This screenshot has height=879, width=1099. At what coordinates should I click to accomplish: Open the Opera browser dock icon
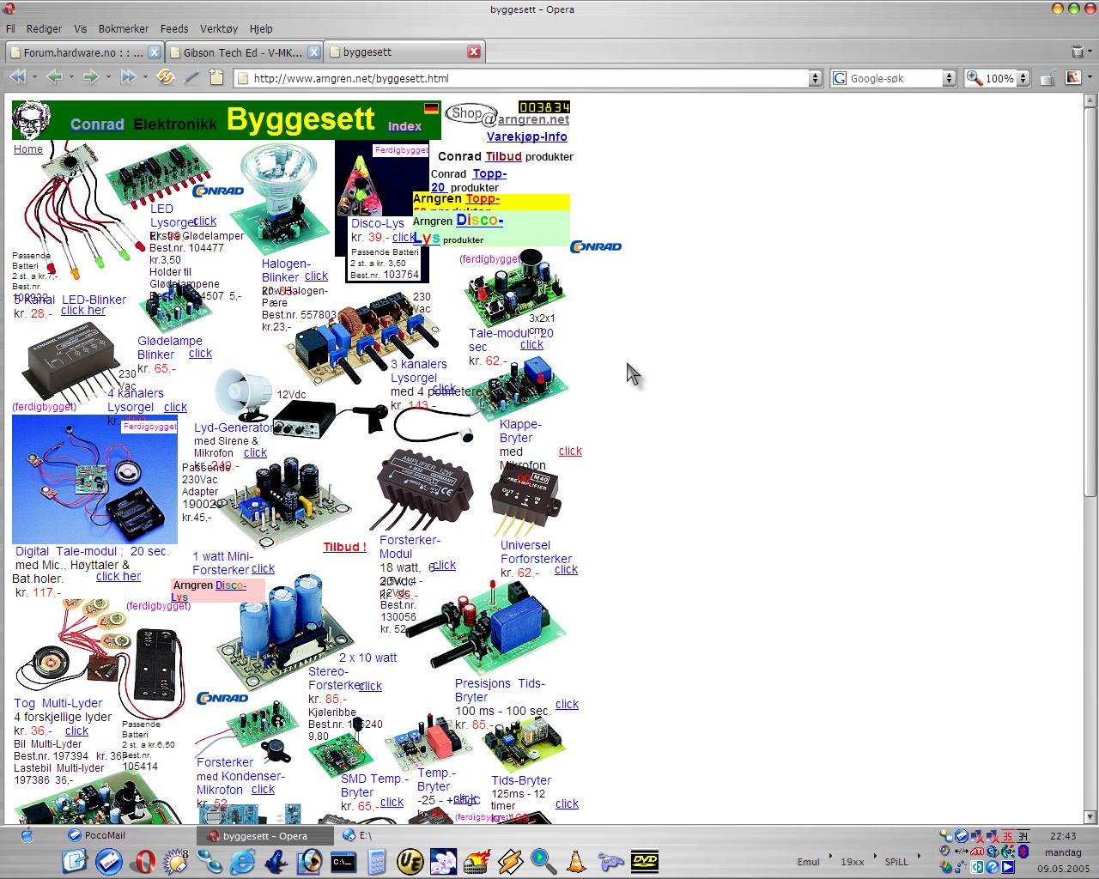(x=143, y=861)
